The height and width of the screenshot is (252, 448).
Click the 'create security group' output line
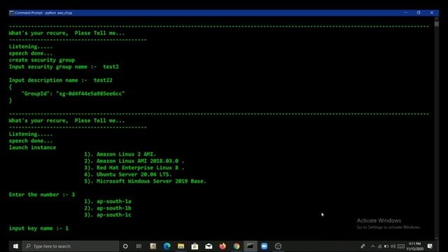pyautogui.click(x=42, y=60)
